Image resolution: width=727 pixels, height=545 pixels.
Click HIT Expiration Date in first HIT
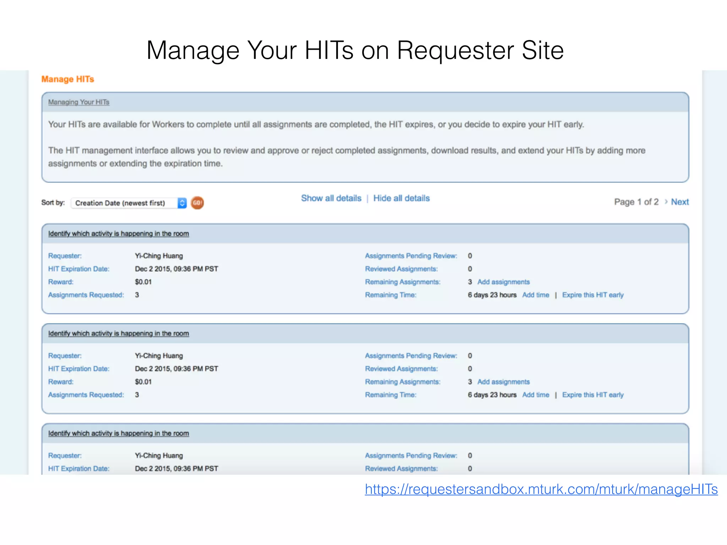pyautogui.click(x=79, y=269)
